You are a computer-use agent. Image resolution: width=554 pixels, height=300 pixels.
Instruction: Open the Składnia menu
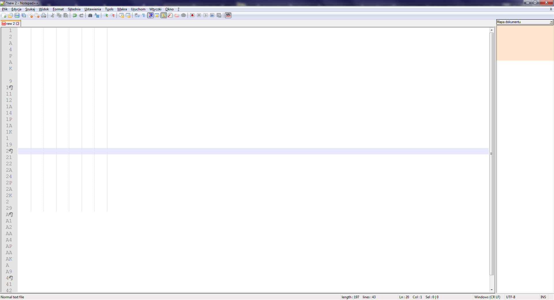74,9
